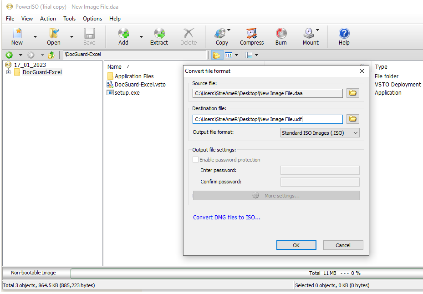Toggle Enable password protection checkbox
423x294 pixels.
196,160
